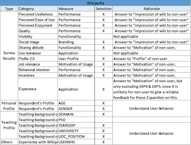The height and width of the screenshot is (145, 191).
Task: Click the empty Selection cell for PhD
Action: click(104, 120)
